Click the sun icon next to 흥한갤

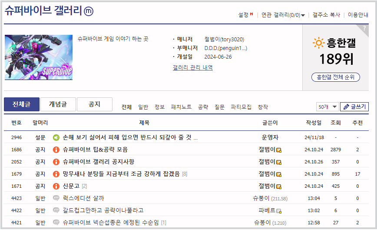318,43
